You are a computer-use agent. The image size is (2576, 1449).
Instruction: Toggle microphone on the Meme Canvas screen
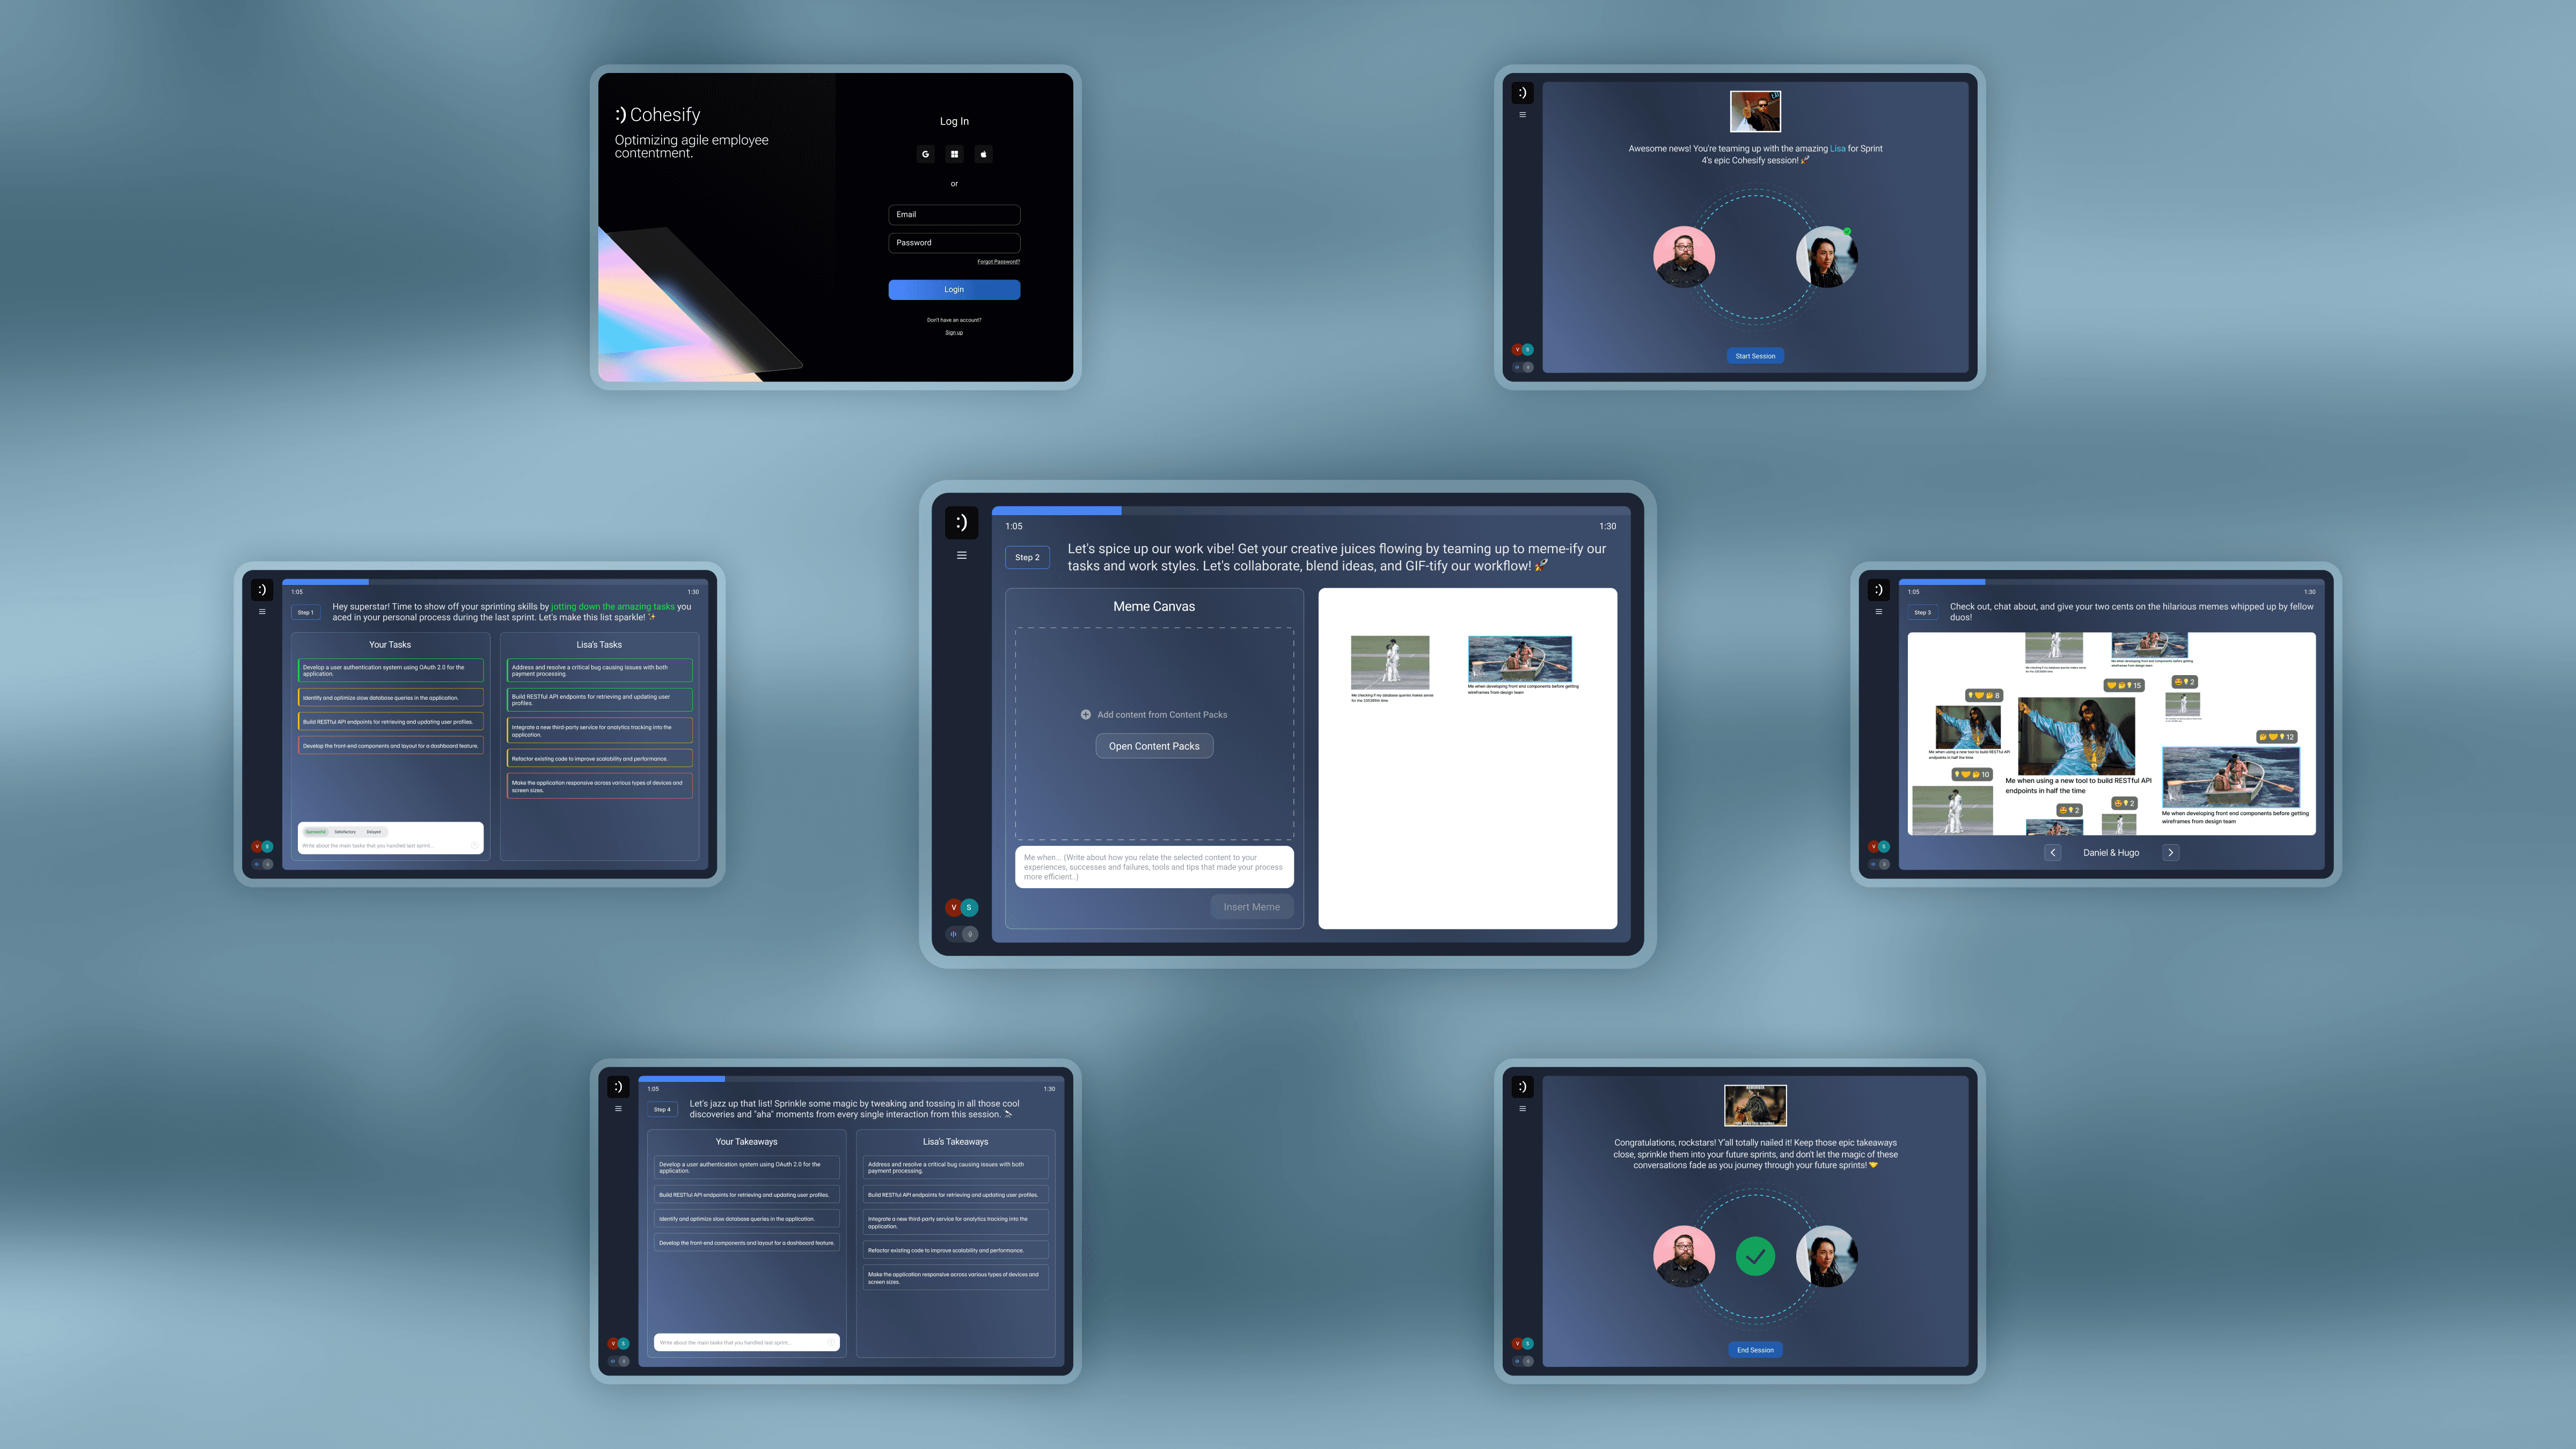969,934
